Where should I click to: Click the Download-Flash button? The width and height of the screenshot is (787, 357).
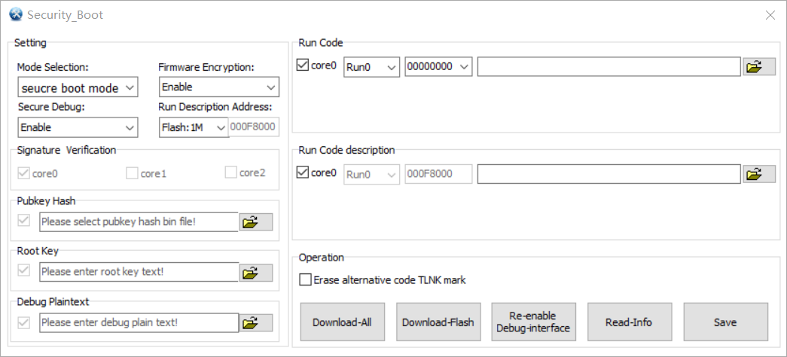coord(438,322)
